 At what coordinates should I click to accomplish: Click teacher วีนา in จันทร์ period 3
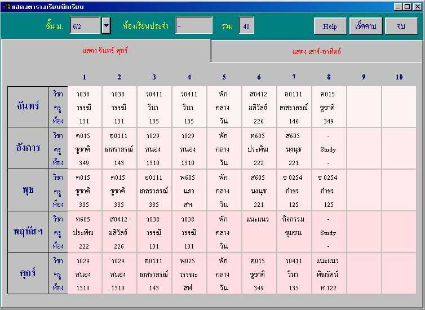[153, 108]
